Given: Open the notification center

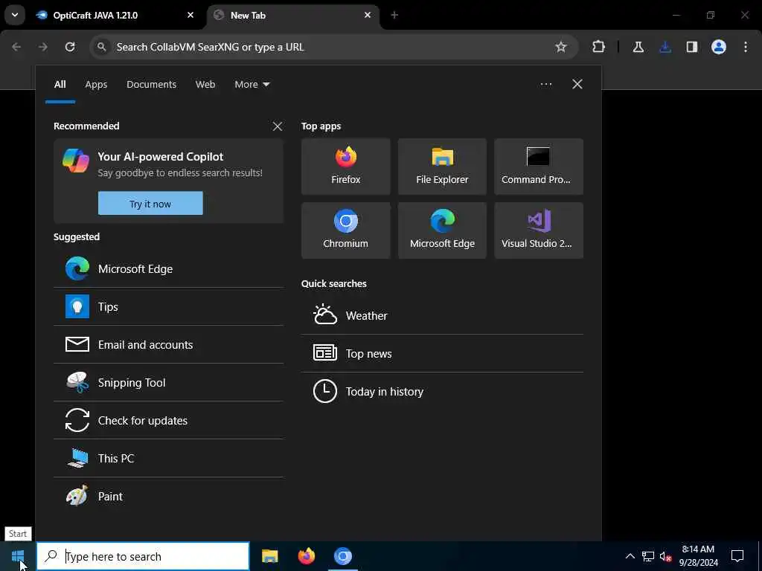Looking at the screenshot, I should pos(737,556).
